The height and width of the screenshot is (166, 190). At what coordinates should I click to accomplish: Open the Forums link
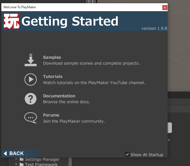point(51,115)
